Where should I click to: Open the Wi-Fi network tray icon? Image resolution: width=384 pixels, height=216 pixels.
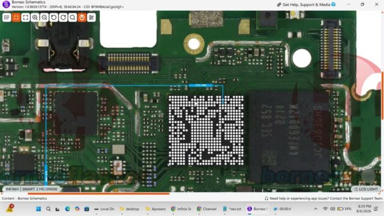(325, 209)
